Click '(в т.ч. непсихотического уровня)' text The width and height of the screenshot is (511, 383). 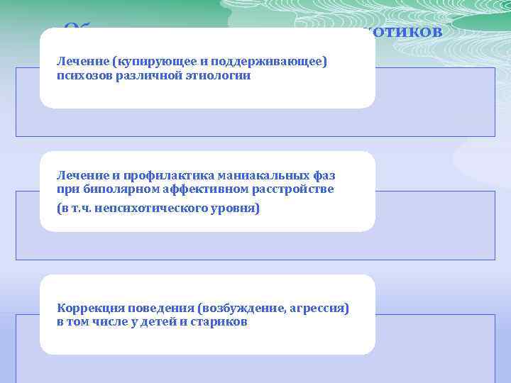(158, 208)
